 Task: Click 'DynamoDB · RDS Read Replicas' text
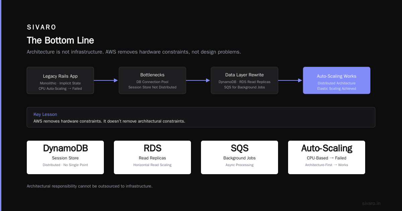click(245, 82)
